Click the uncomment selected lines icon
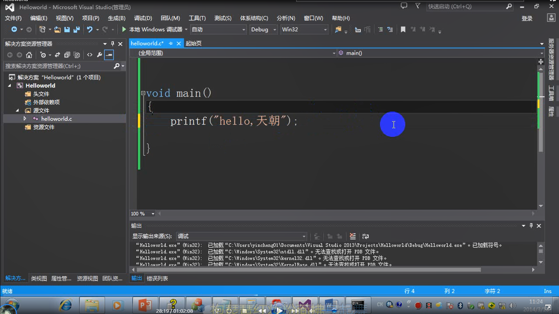 pyautogui.click(x=390, y=29)
